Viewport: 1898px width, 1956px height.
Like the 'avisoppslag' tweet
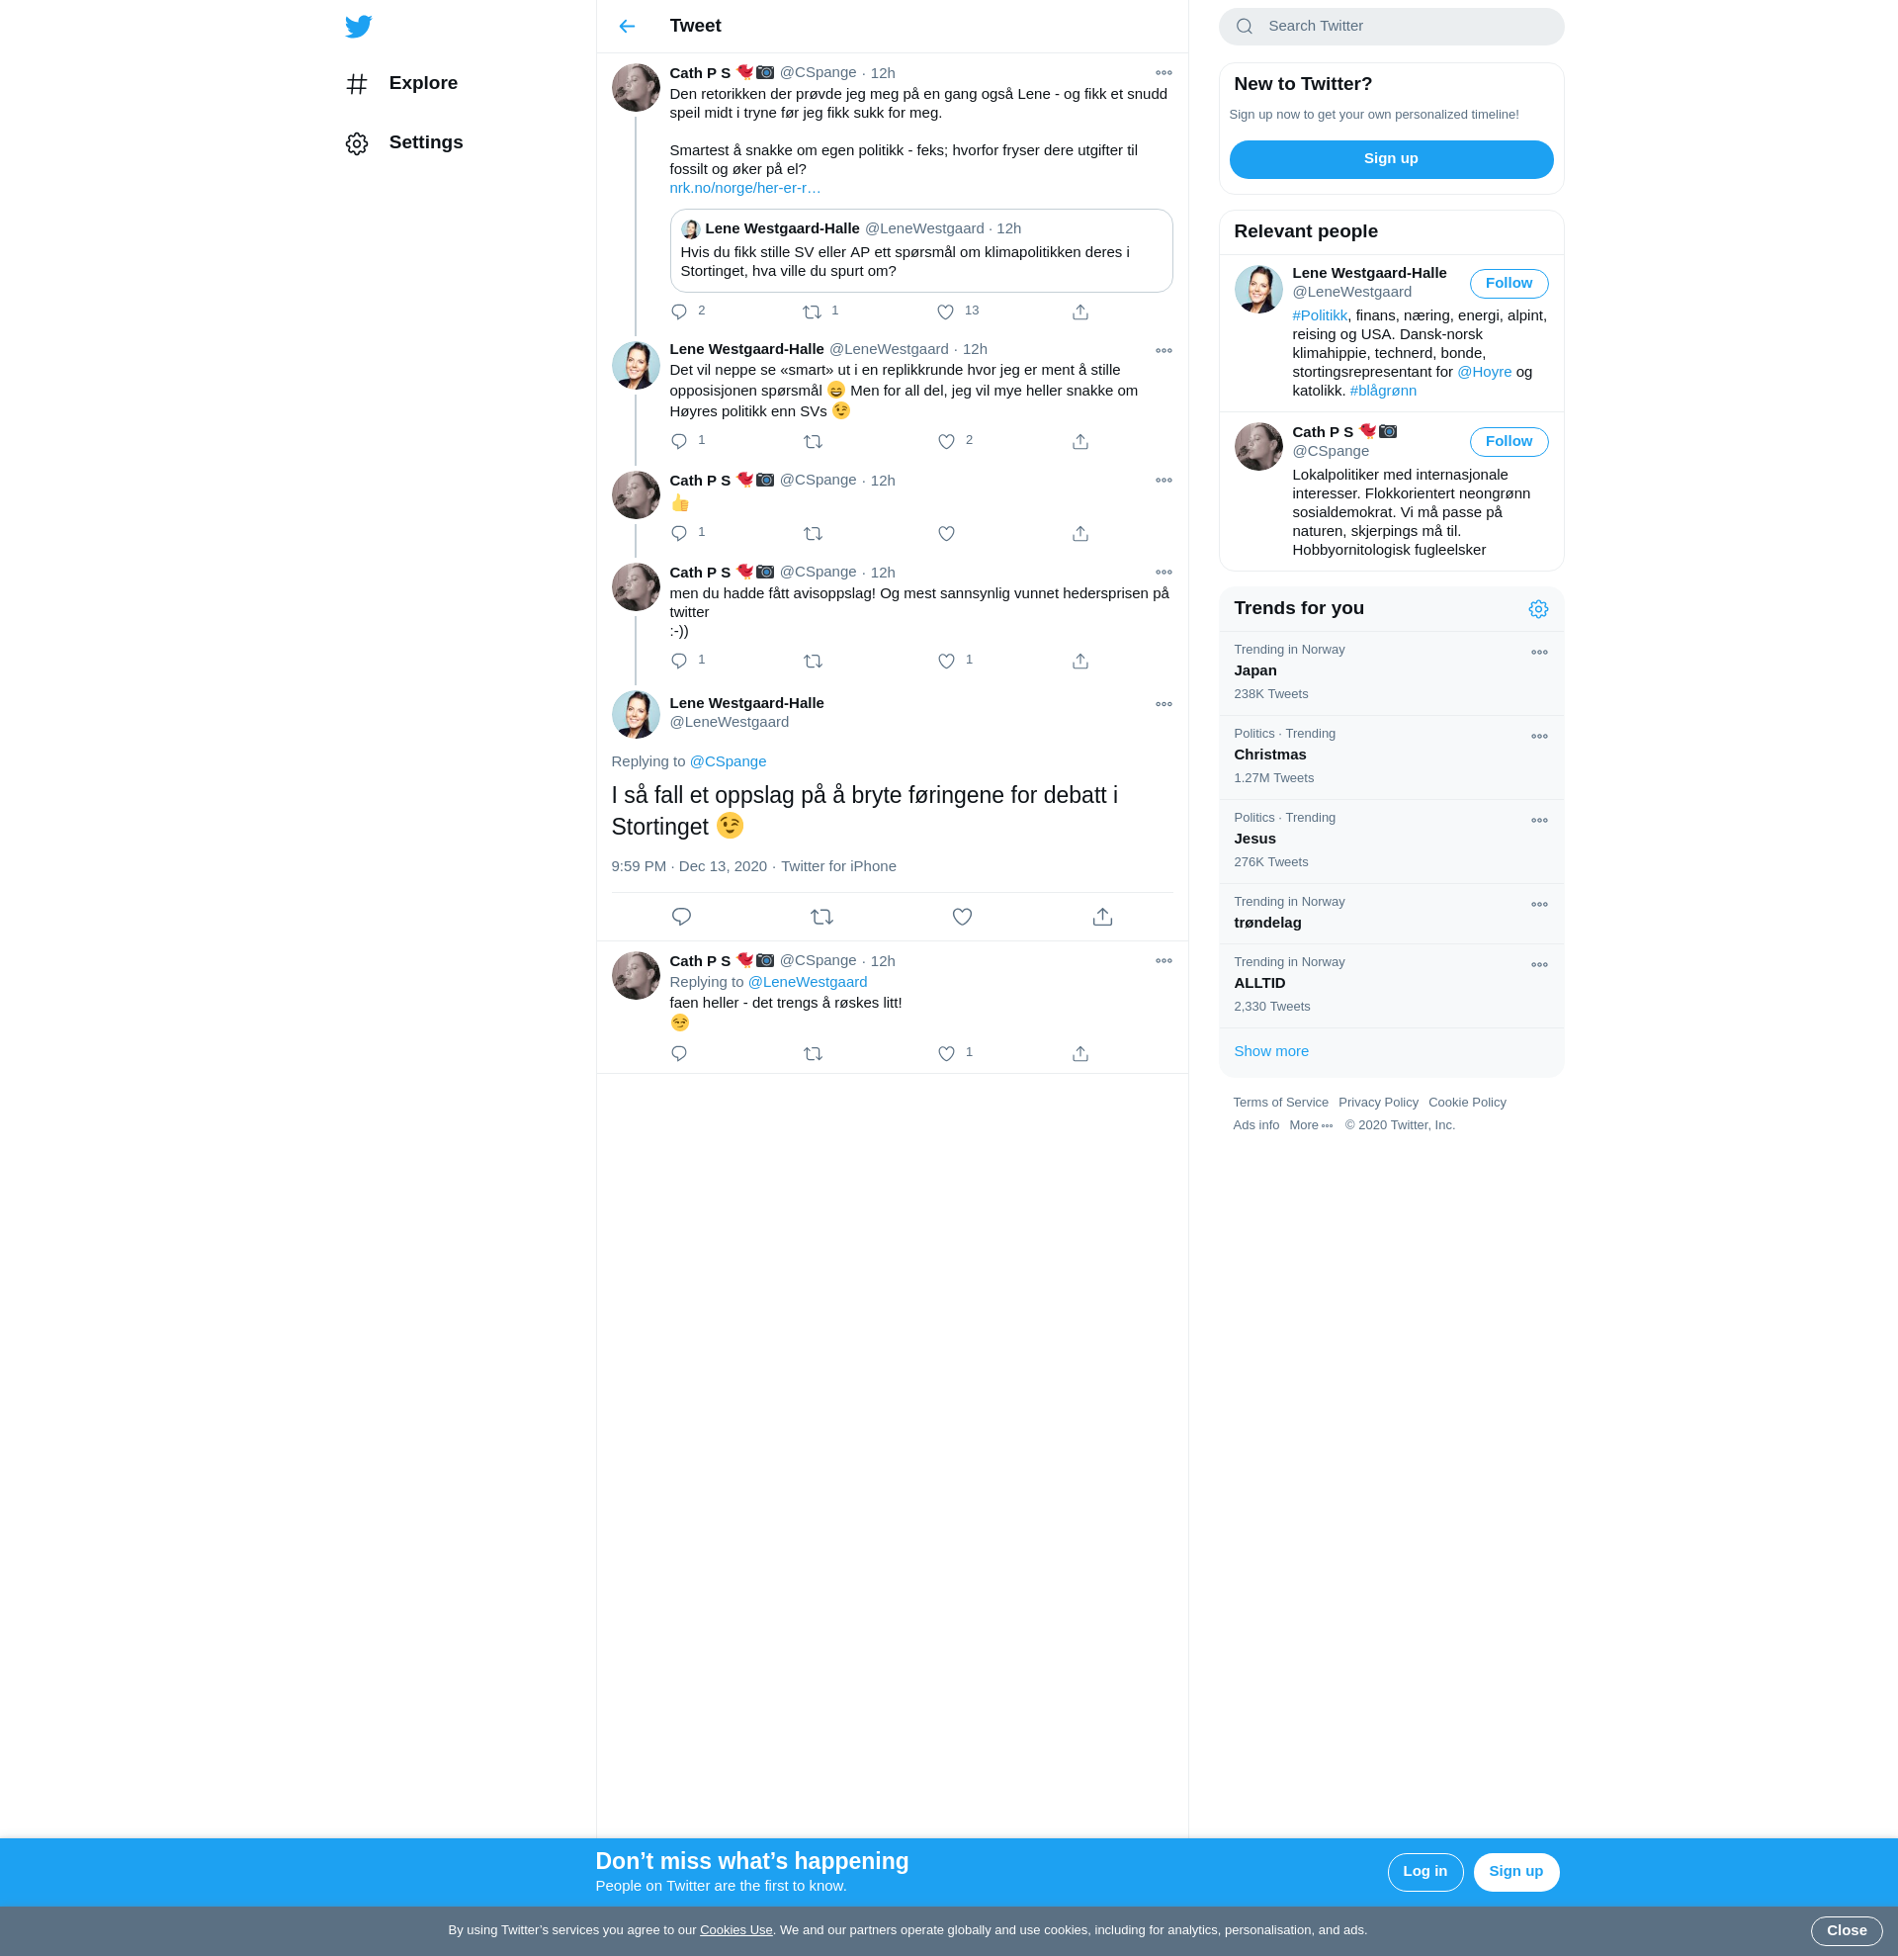click(x=945, y=661)
